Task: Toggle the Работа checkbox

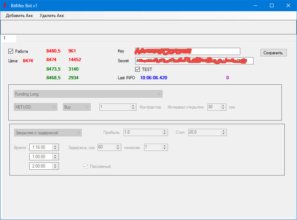Action: [10, 51]
